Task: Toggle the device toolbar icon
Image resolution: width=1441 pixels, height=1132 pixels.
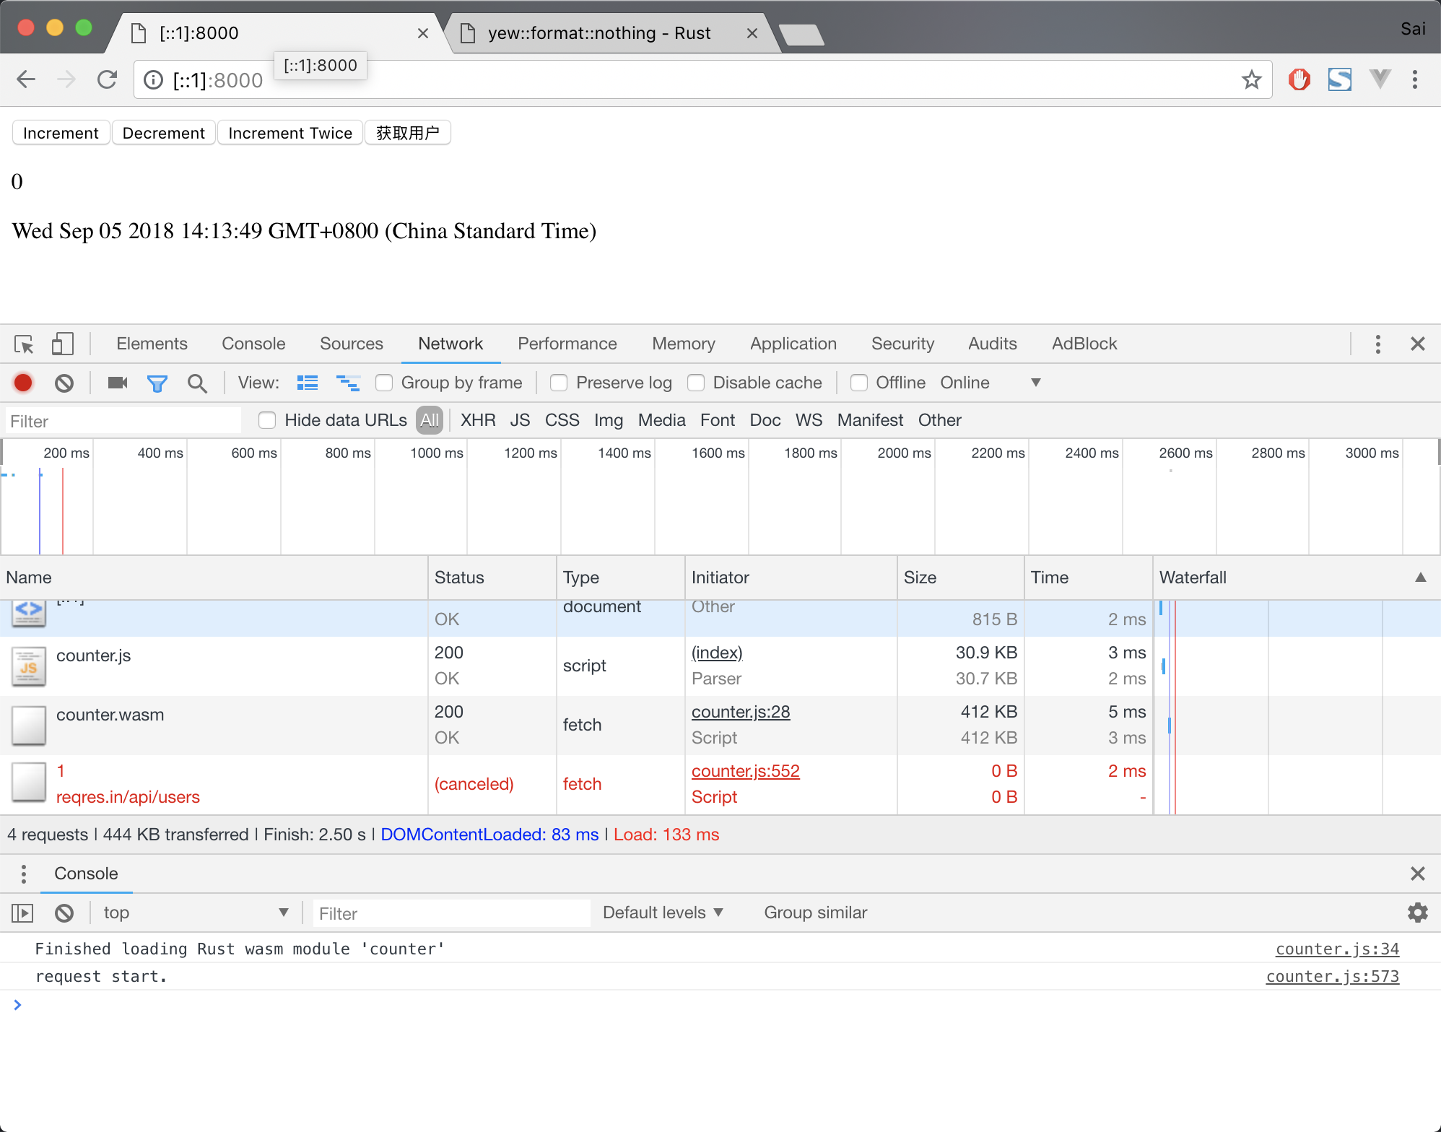Action: click(62, 344)
